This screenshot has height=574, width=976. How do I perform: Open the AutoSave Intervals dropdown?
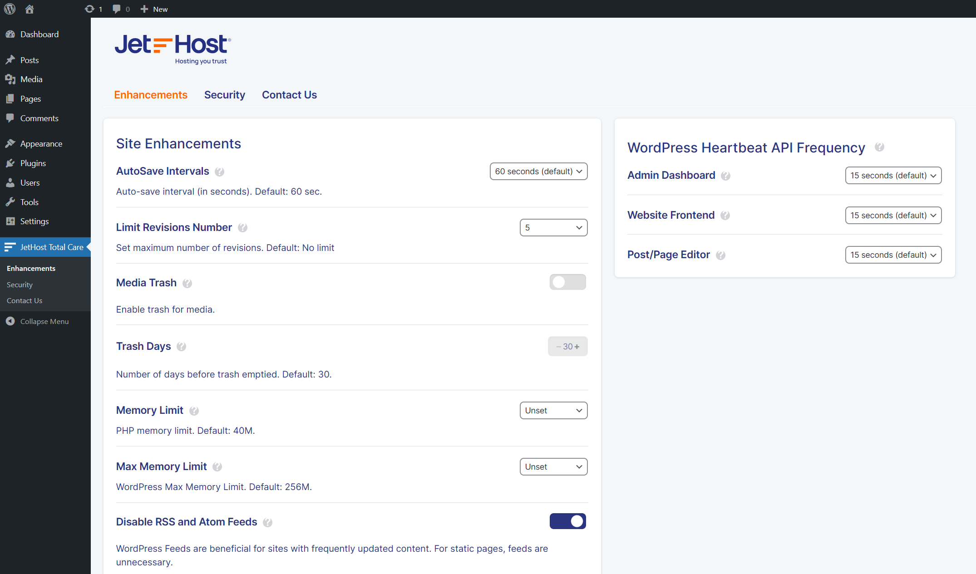538,172
